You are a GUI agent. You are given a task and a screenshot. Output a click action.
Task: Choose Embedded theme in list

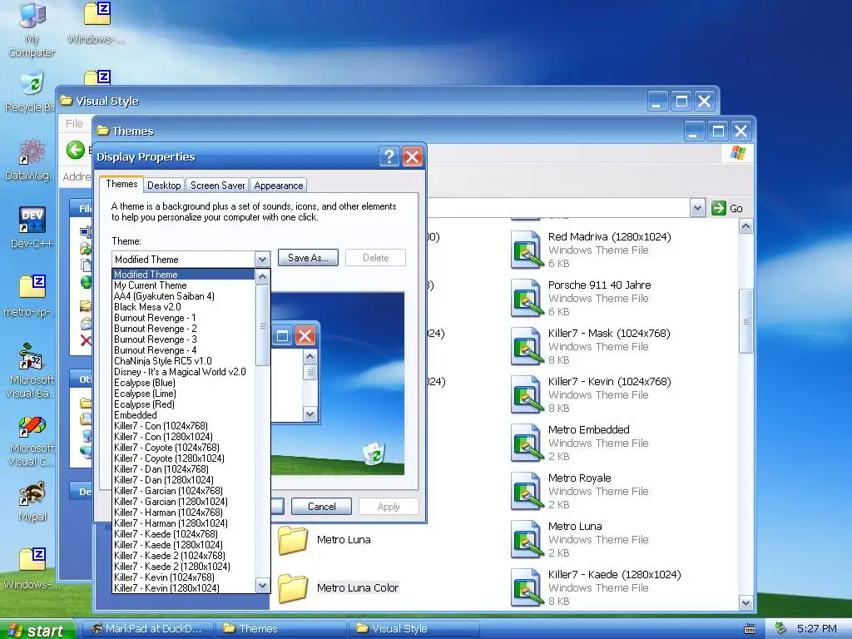click(x=184, y=415)
